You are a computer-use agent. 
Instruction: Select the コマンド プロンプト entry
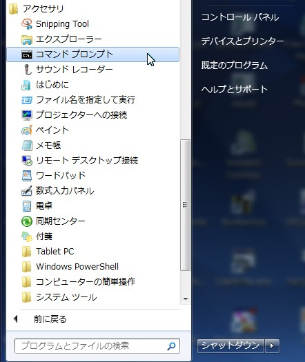93,54
